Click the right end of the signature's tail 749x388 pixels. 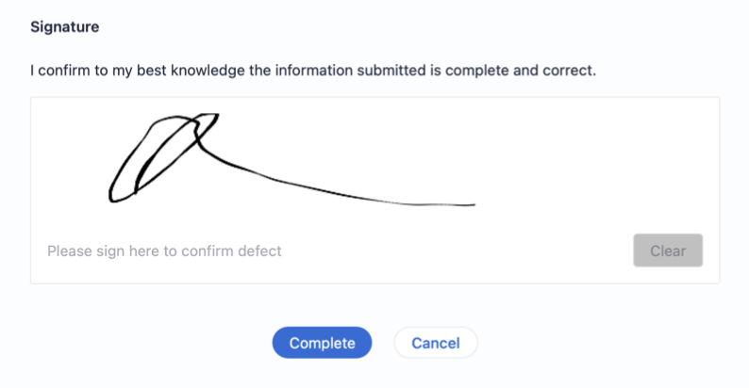(x=471, y=204)
